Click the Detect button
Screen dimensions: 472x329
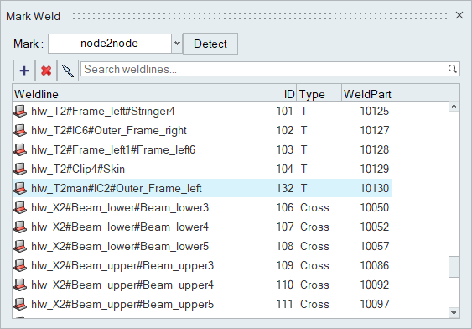click(x=210, y=44)
